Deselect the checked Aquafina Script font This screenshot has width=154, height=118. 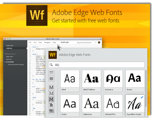pyautogui.click(x=135, y=106)
